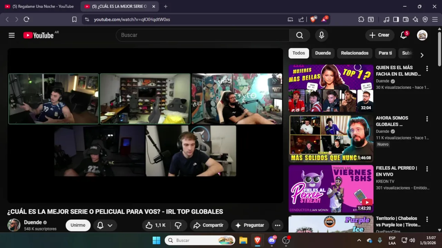Open the browser extensions puzzle icon
The height and width of the screenshot is (248, 442).
pyautogui.click(x=361, y=20)
